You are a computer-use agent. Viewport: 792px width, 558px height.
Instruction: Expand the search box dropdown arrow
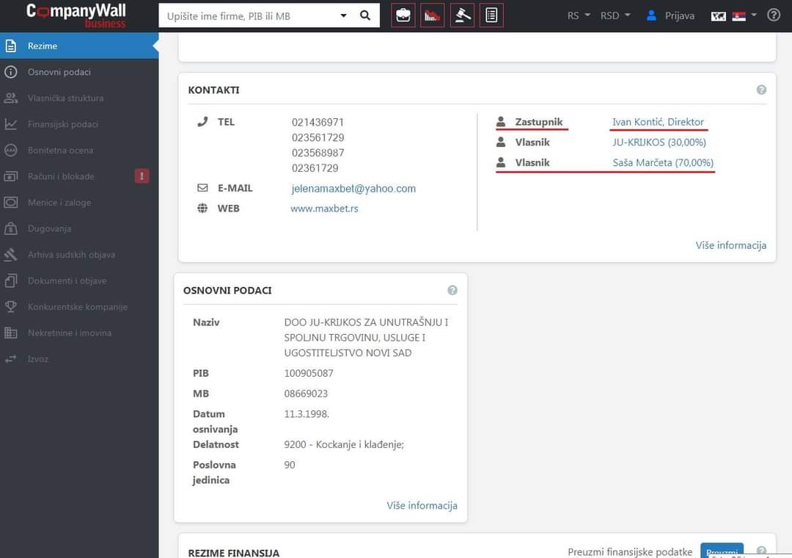coord(343,15)
